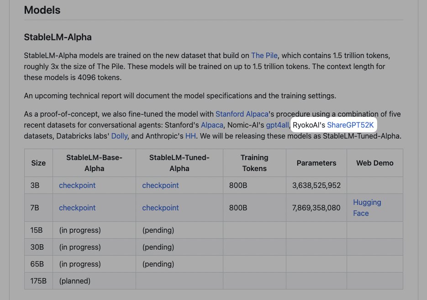Click (in progress) in the 30B row

(80, 247)
